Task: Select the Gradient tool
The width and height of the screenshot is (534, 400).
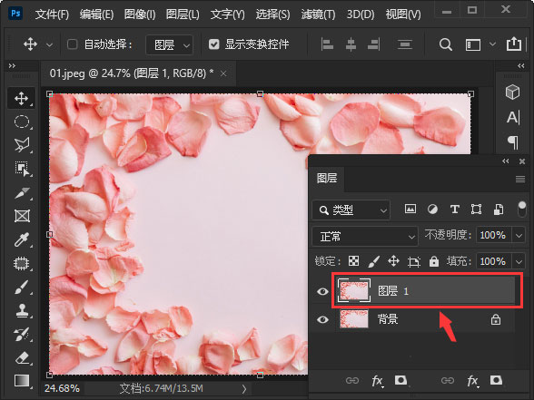Action: coord(22,381)
